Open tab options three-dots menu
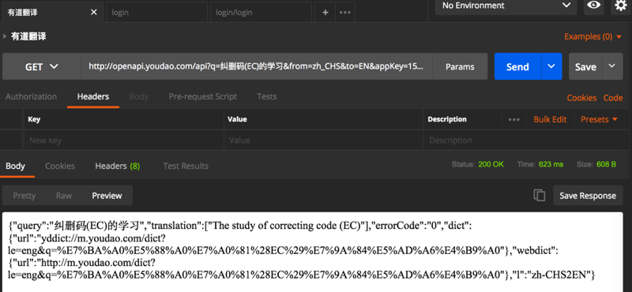The height and width of the screenshot is (292, 632). tap(344, 12)
